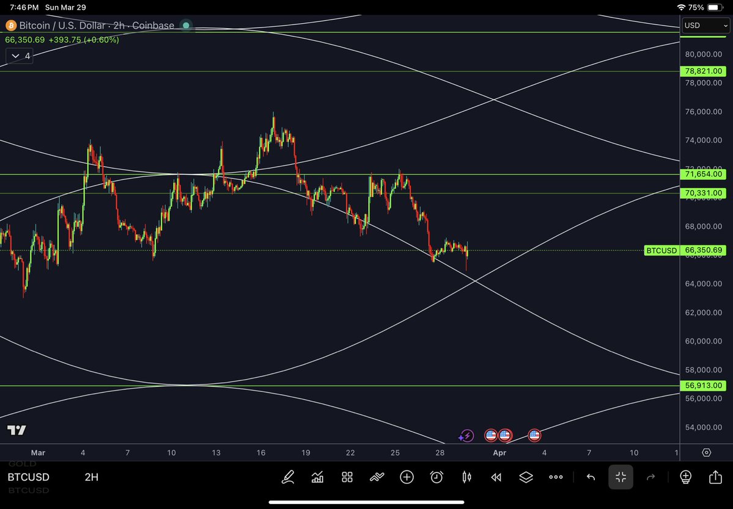Tap the purple lightning event marker
Viewport: 733px width, 509px height.
(466, 436)
